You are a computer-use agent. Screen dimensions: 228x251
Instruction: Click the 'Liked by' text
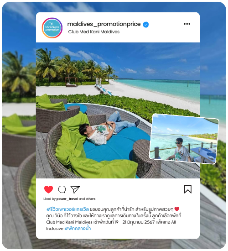49,199
